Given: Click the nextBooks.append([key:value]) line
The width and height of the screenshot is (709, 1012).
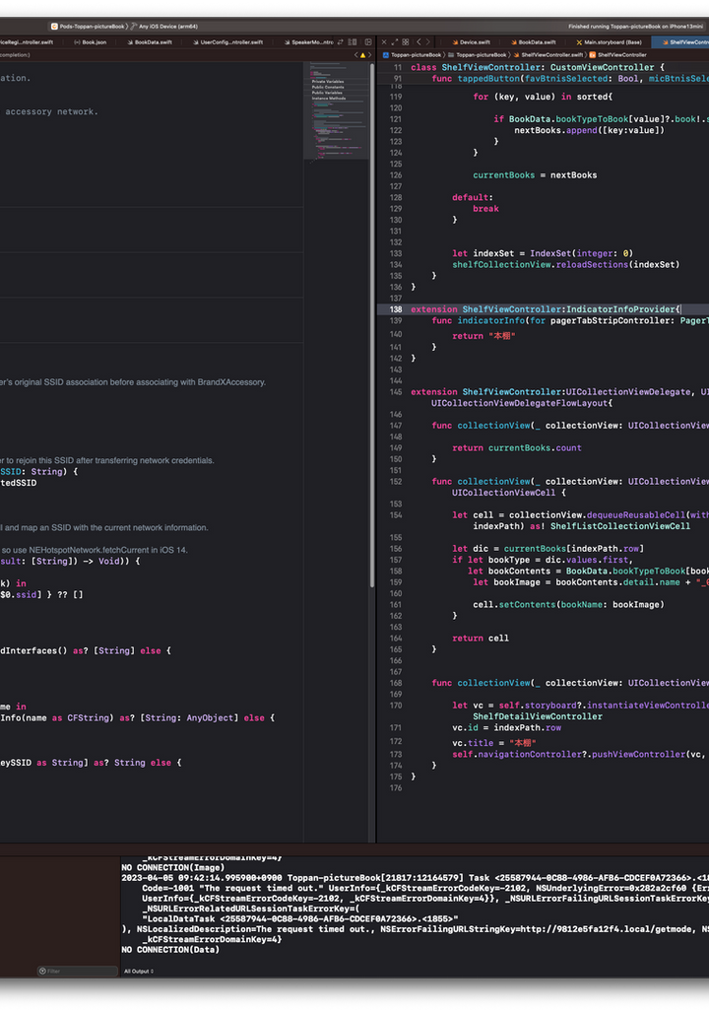Looking at the screenshot, I should point(589,130).
